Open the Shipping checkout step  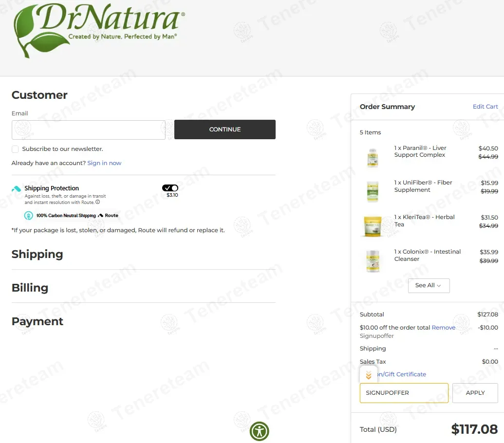coord(37,254)
